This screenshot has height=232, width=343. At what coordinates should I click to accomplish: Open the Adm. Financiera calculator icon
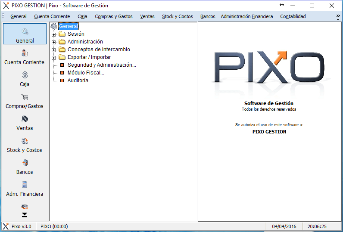point(25,185)
